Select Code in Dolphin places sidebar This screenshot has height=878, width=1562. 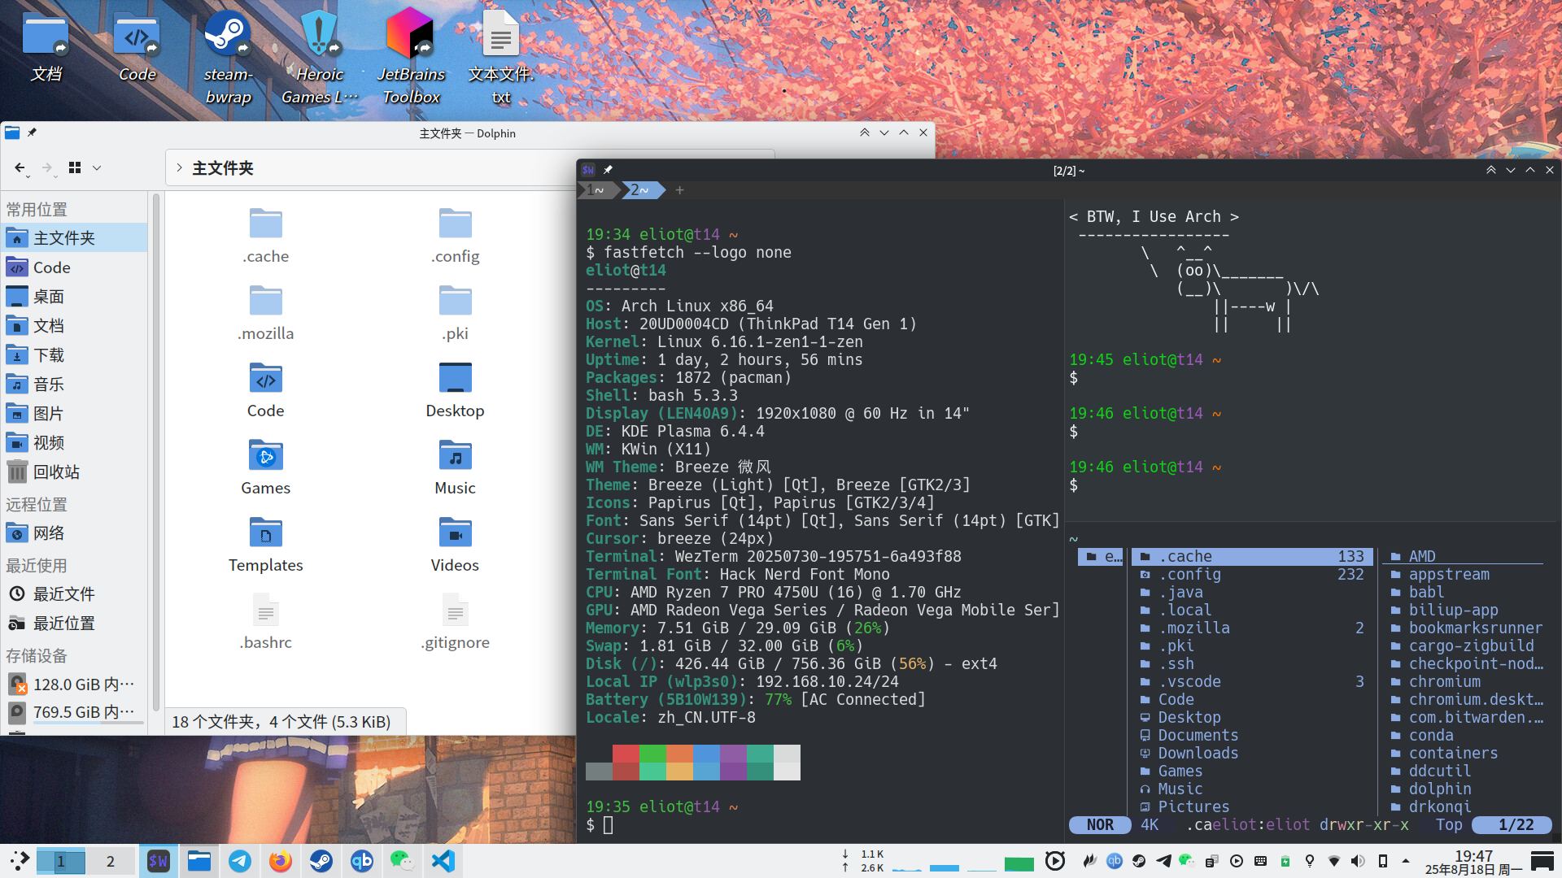(75, 267)
